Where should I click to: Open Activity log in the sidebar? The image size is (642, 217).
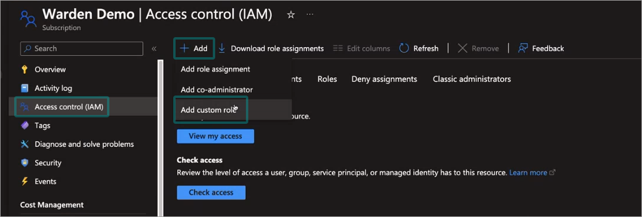click(53, 88)
